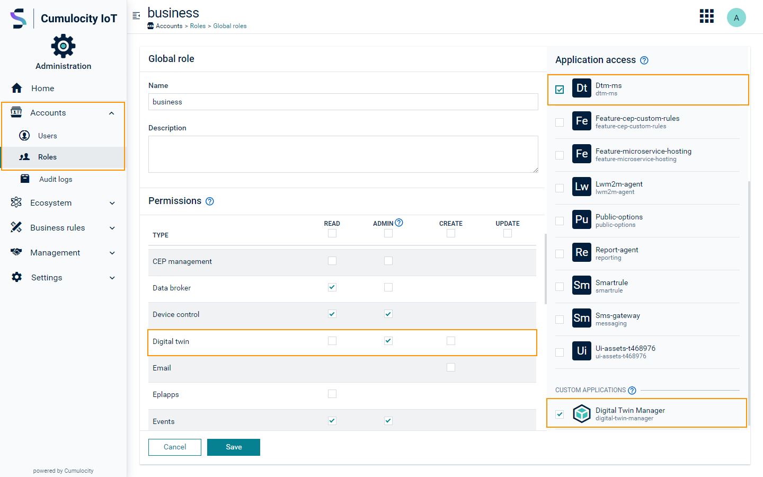Toggle the navigator collapse icon
Image resolution: width=763 pixels, height=477 pixels.
click(136, 15)
